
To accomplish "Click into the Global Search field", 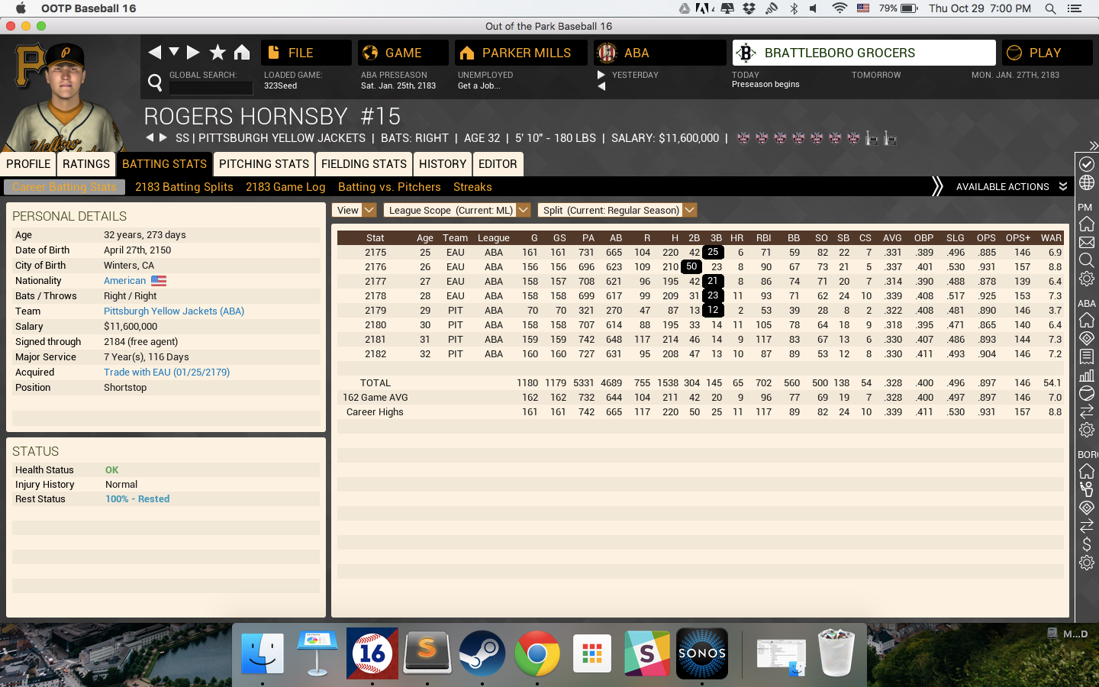I will [x=211, y=88].
